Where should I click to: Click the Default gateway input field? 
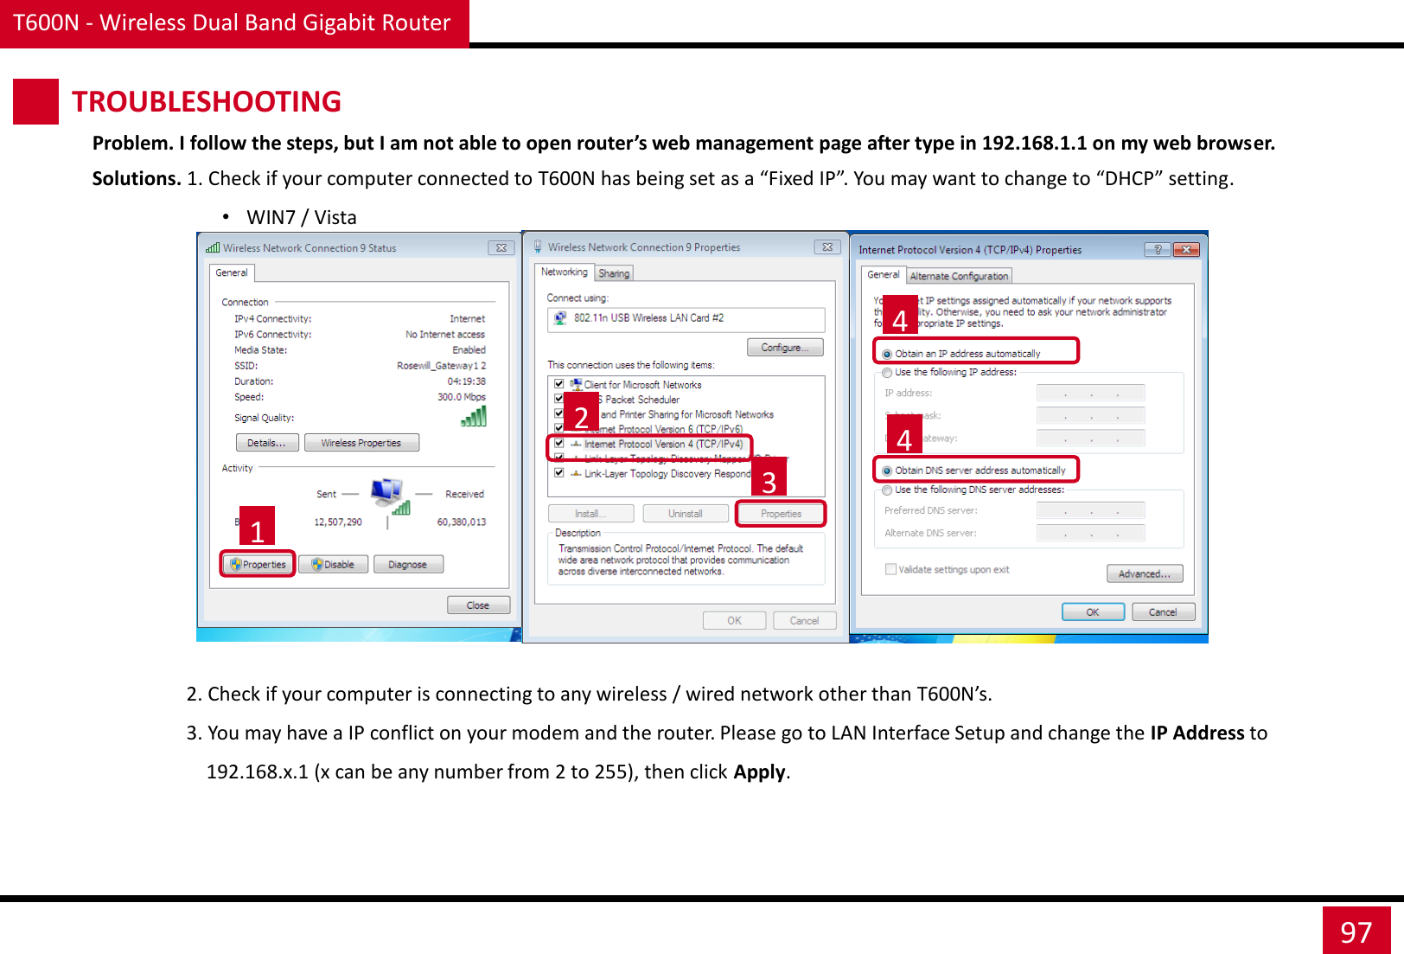[x=1091, y=438]
